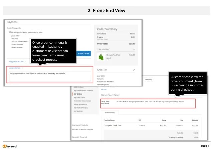This screenshot has width=213, height=150.
Task: Click the Payment section heading
Action: 12,22
